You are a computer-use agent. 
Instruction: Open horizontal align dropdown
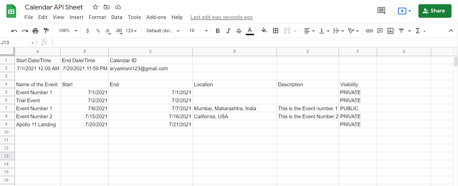[x=309, y=31]
